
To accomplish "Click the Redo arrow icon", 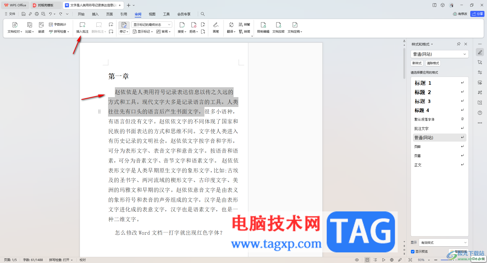I will tap(61, 14).
